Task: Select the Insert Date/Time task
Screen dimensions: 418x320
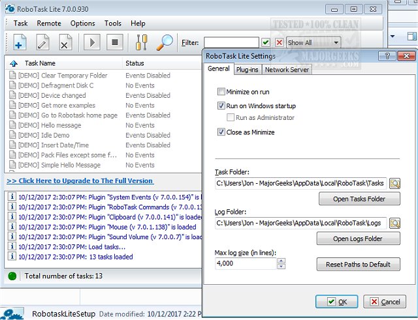Action: coord(54,145)
